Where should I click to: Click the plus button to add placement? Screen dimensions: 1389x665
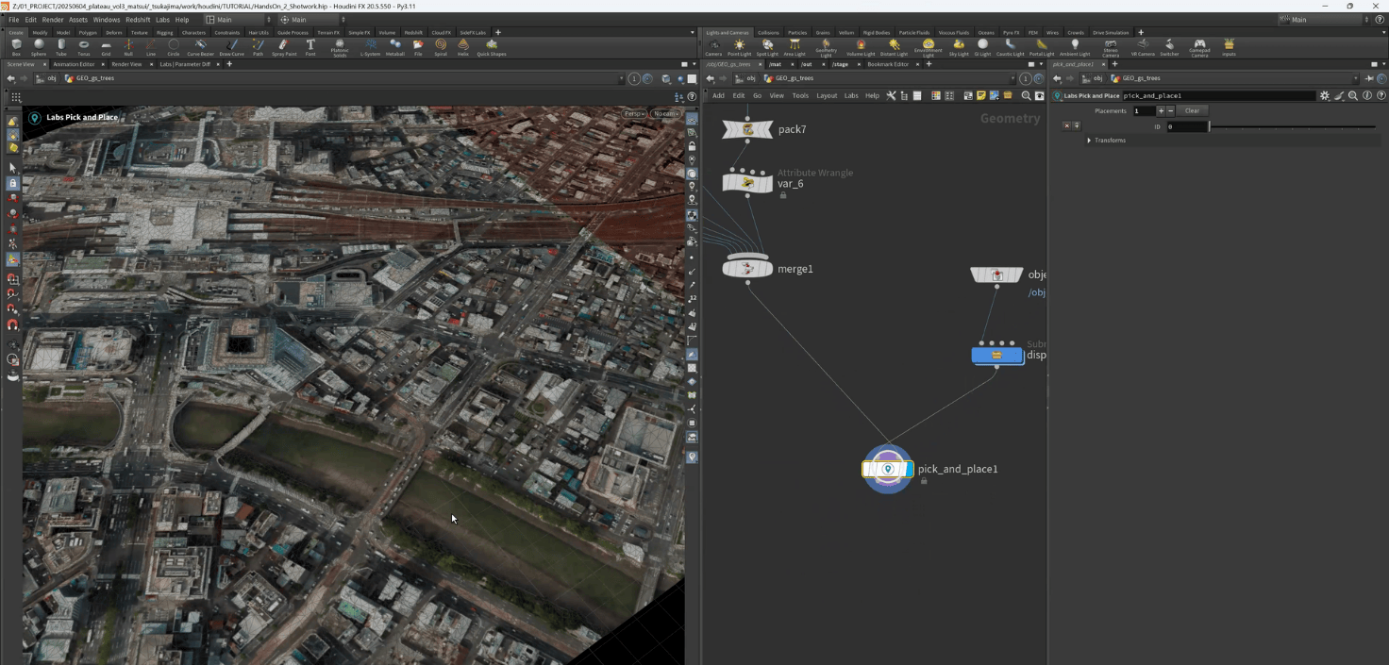1161,110
